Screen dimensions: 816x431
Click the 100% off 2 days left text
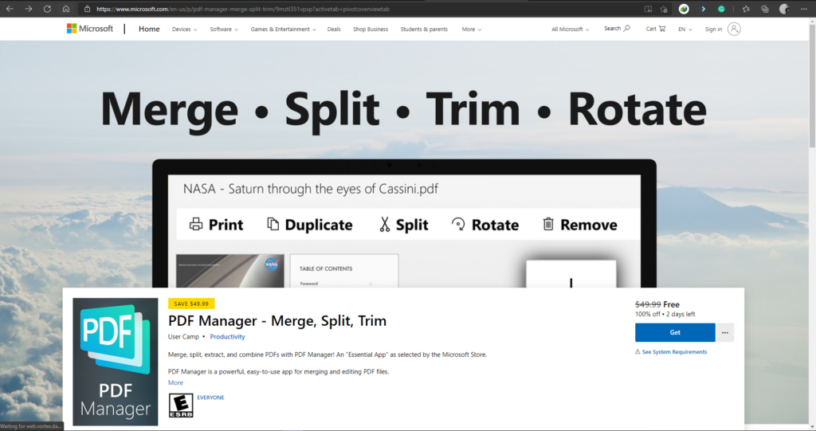click(665, 315)
